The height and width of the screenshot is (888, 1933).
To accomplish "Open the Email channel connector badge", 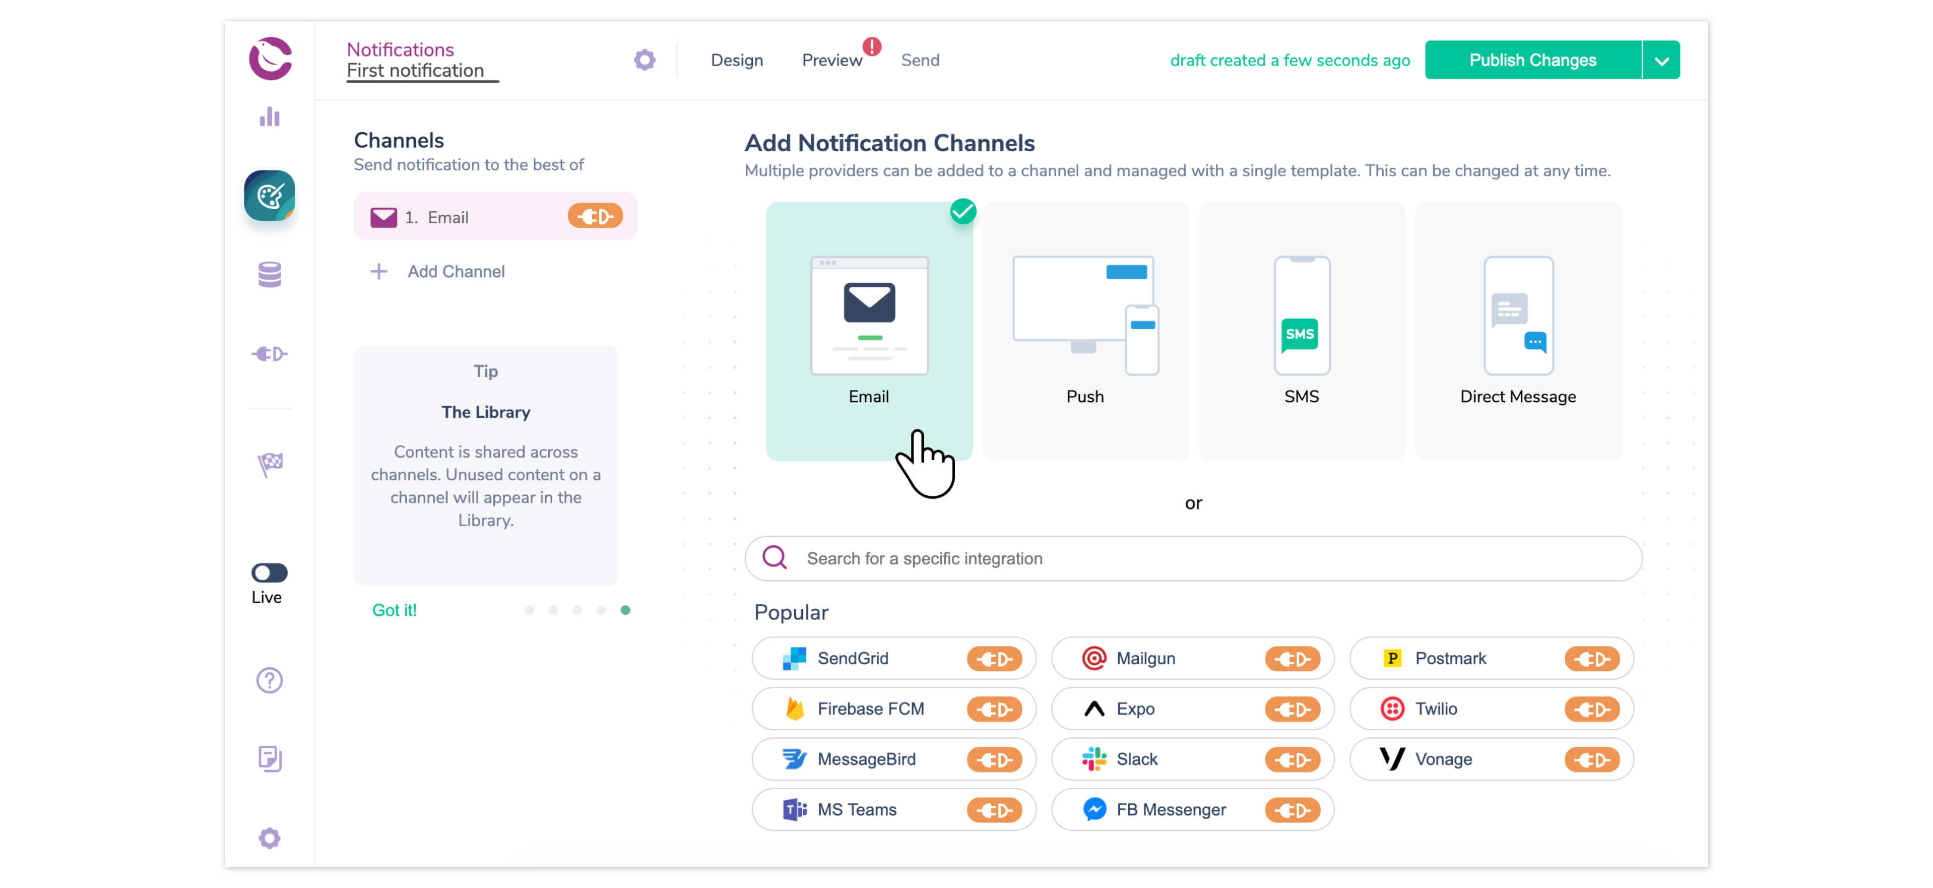I will pos(595,216).
